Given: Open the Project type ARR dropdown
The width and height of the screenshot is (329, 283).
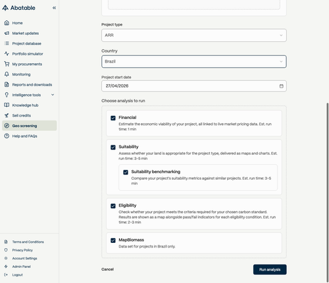Looking at the screenshot, I should (x=194, y=36).
